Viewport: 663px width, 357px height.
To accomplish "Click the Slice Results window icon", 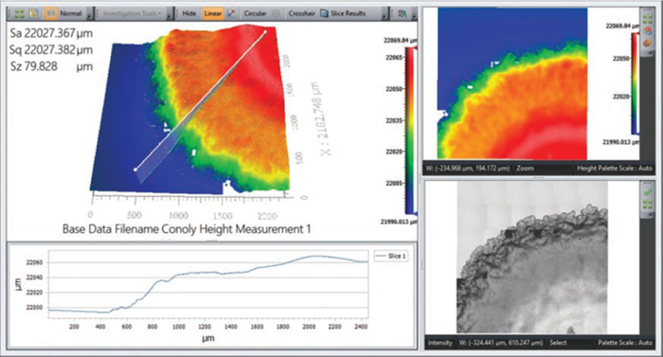I will point(324,13).
